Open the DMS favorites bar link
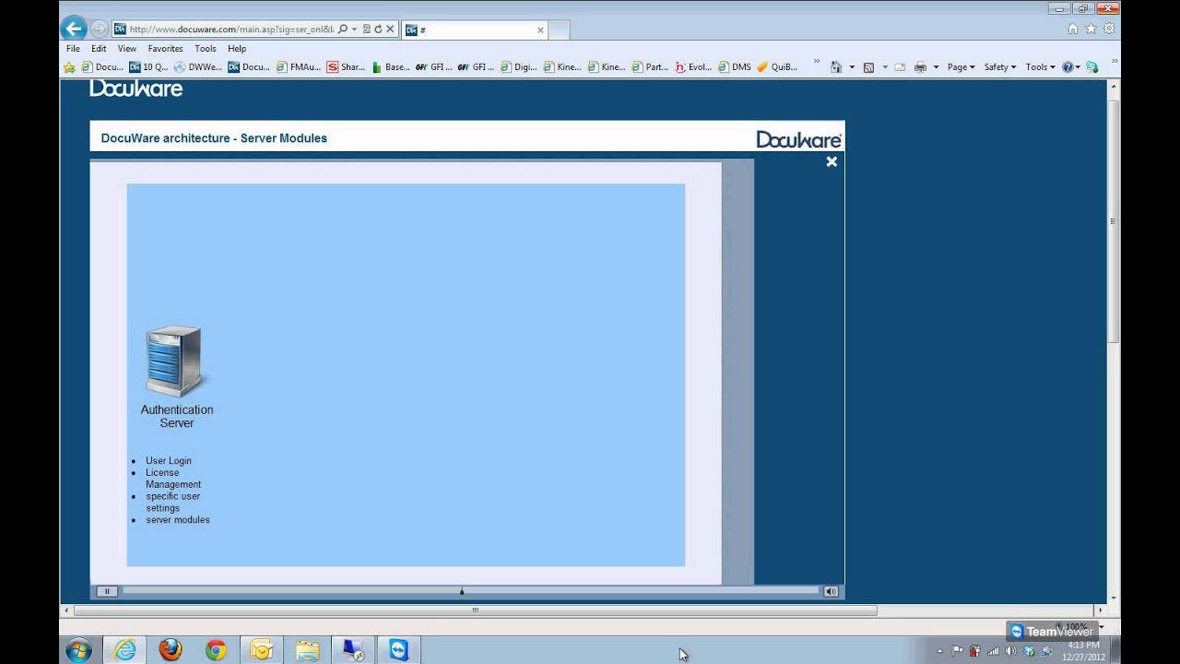Image resolution: width=1180 pixels, height=664 pixels. [735, 67]
